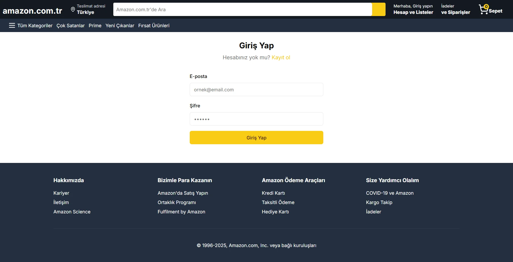This screenshot has width=513, height=262.
Task: Open the shopping cart icon
Action: pos(484,9)
